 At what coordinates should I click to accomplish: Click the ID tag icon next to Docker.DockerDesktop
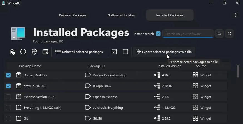pyautogui.click(x=88, y=75)
